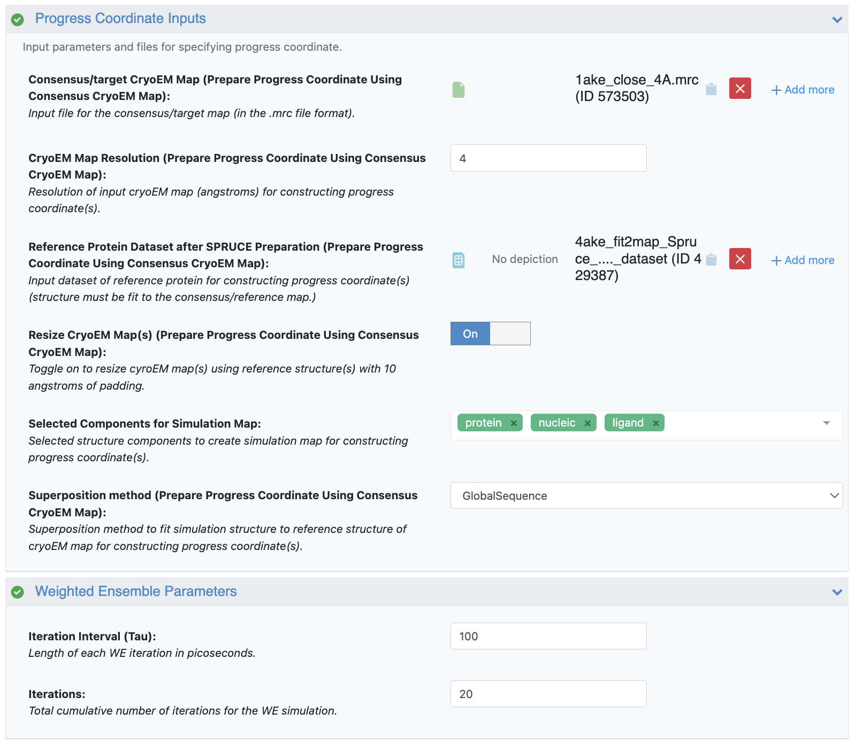Remove the 4ake_fit2map dataset with red X
This screenshot has height=744, width=855.
[x=740, y=259]
